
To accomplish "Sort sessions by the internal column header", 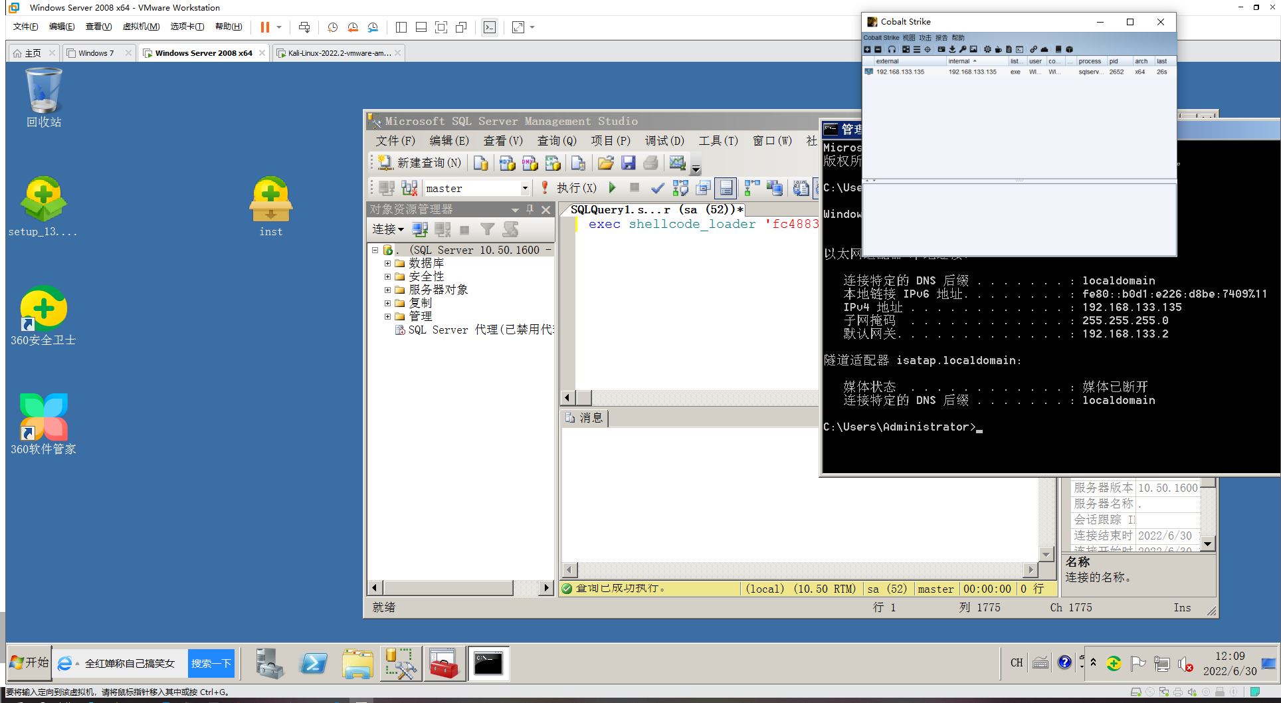I will [x=977, y=61].
